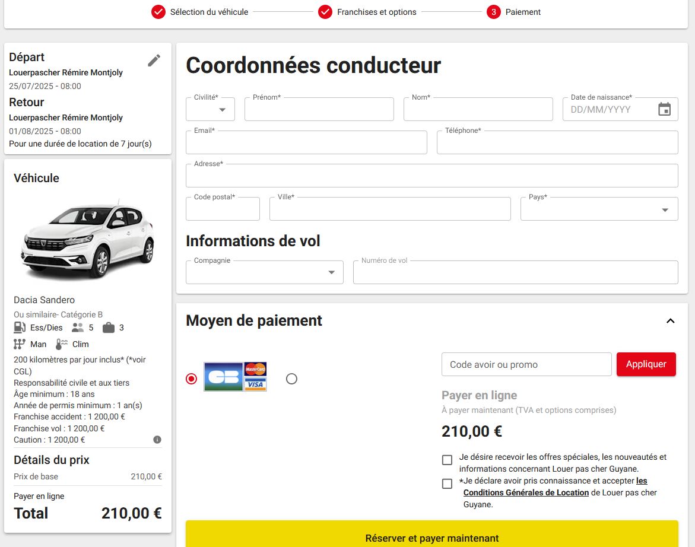Viewport: 695px width, 547px height.
Task: Open the calendar icon for date de naissance
Action: 664,109
